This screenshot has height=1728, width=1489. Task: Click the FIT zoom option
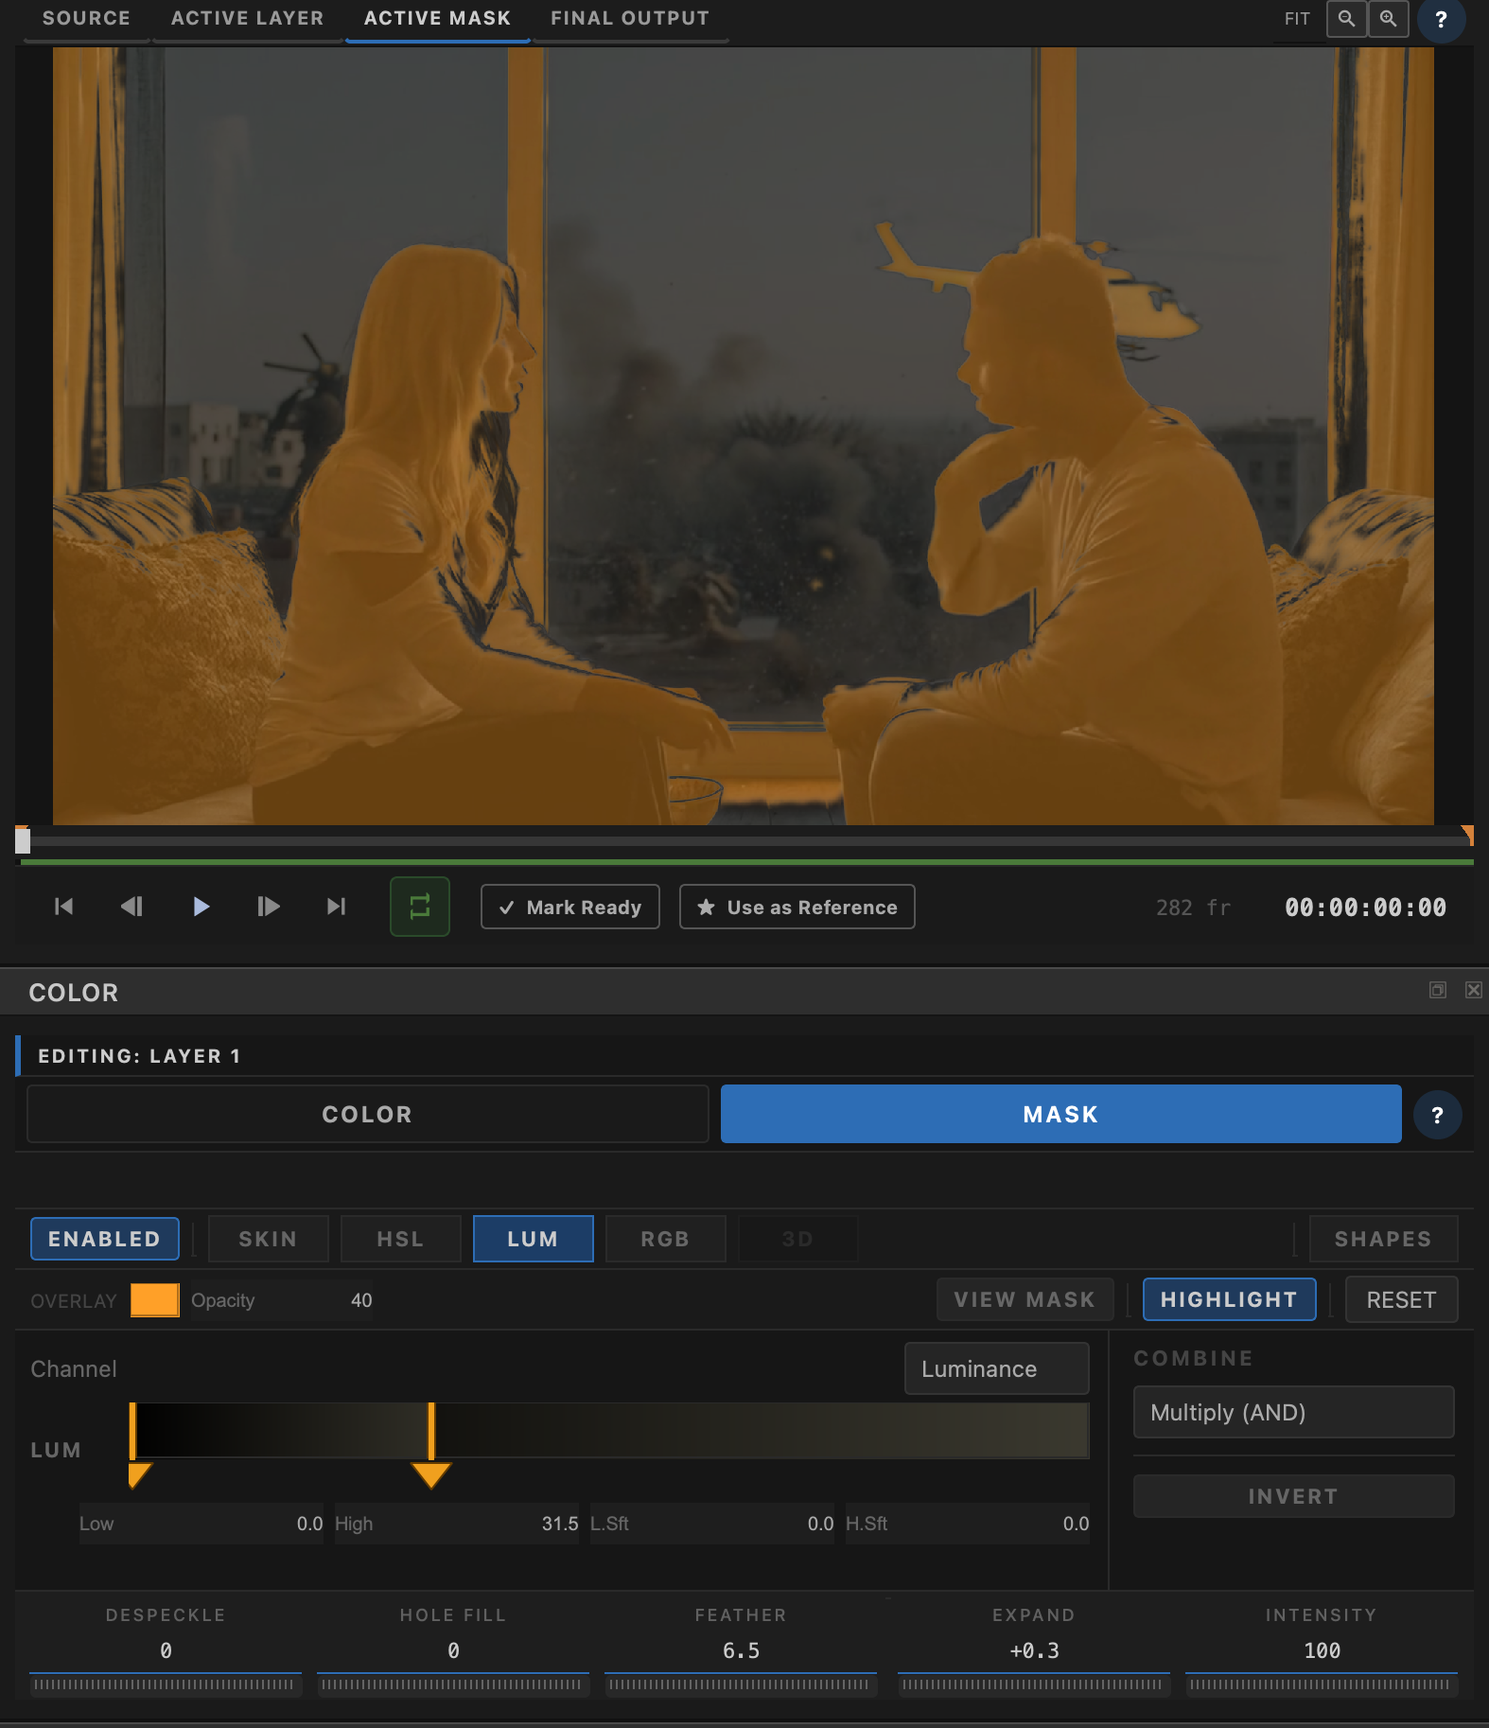pyautogui.click(x=1297, y=19)
